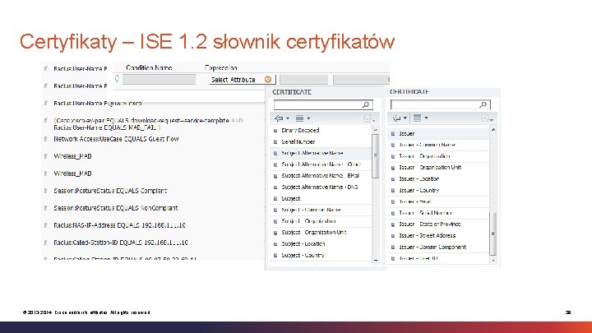
Task: Click Radius:User-Name Equals cisco condition
Action: (97, 103)
